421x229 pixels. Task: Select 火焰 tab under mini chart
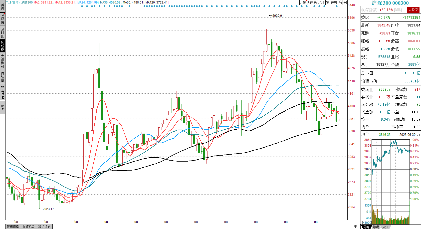(x=386, y=227)
